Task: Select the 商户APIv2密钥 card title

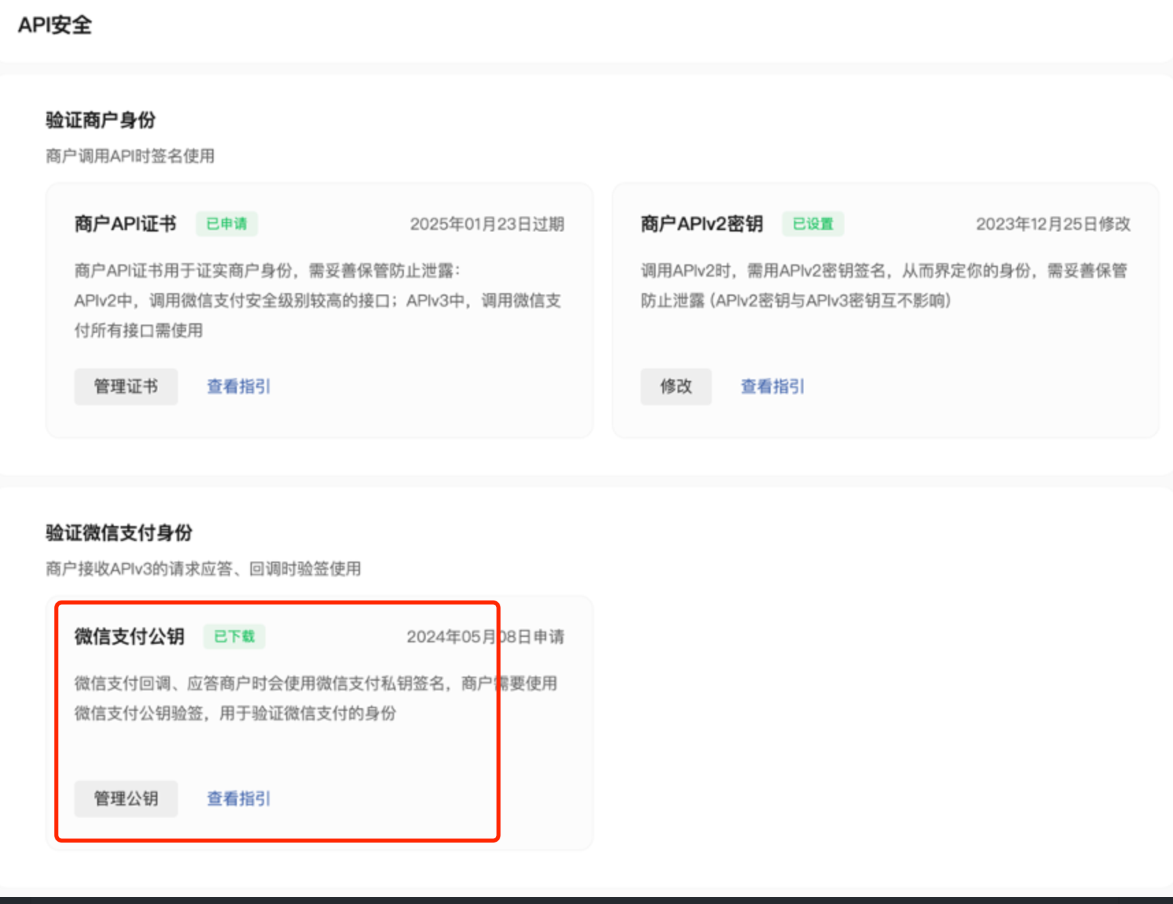Action: tap(701, 224)
